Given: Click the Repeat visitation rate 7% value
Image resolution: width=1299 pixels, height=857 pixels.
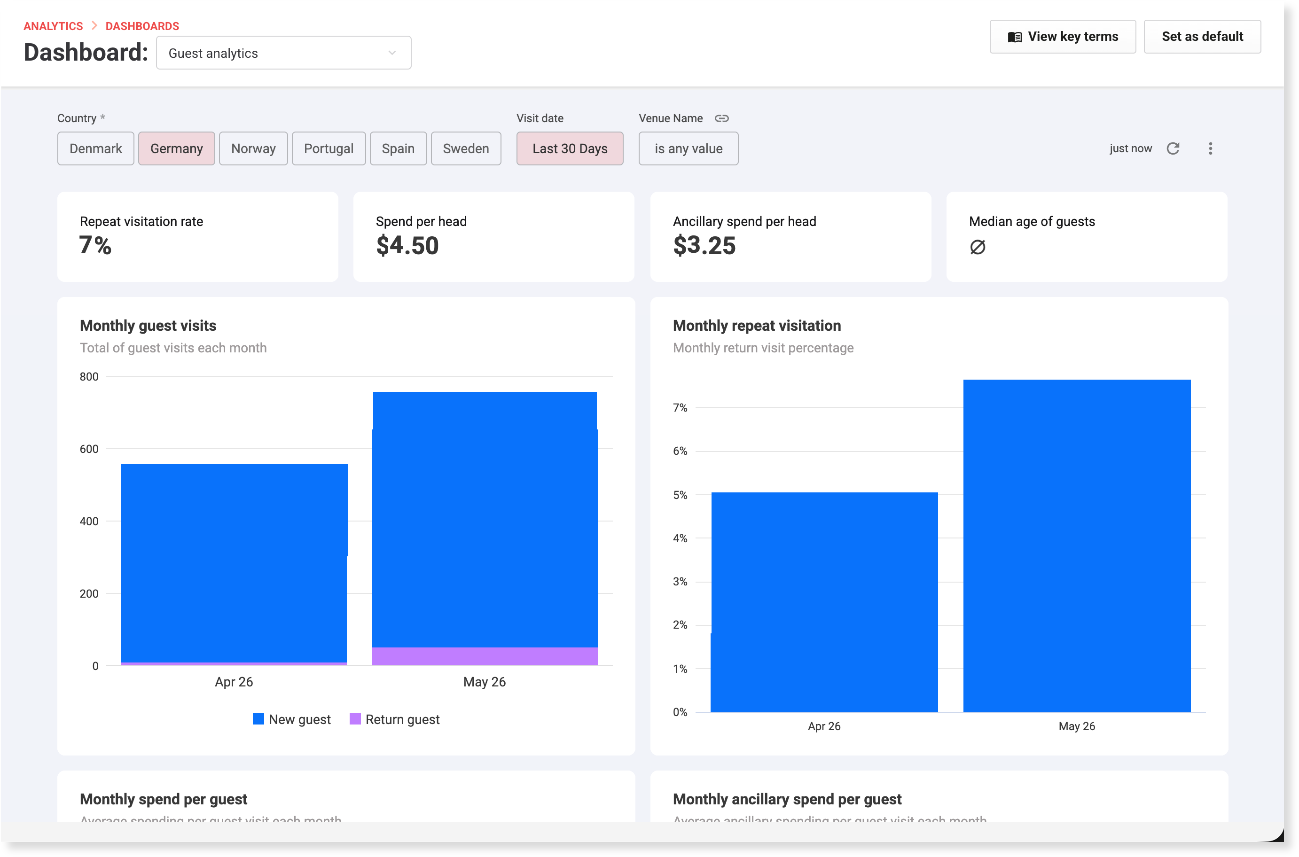Looking at the screenshot, I should pyautogui.click(x=96, y=245).
